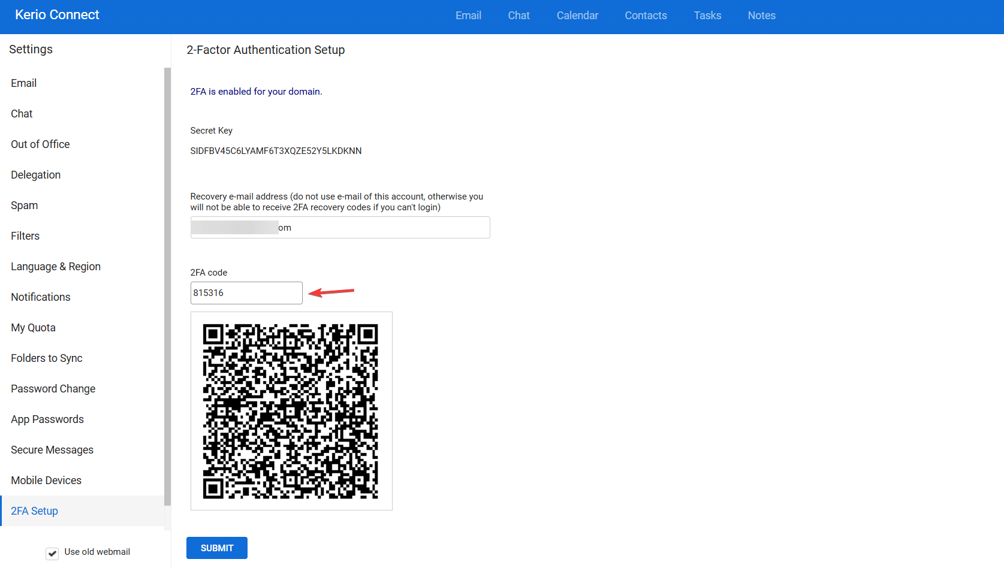Open Delegation settings
1004x568 pixels.
click(36, 175)
